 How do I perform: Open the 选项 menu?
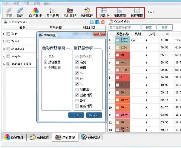tap(16, 4)
